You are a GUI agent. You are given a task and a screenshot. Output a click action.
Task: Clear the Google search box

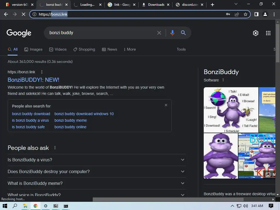point(159,33)
